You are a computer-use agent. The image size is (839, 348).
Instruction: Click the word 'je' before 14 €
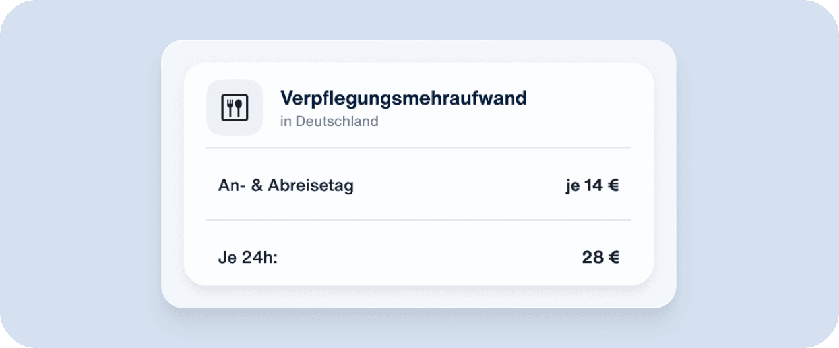pyautogui.click(x=572, y=187)
